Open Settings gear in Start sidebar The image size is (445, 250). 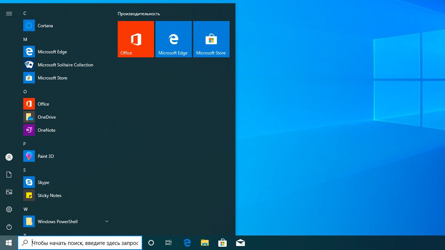9,209
